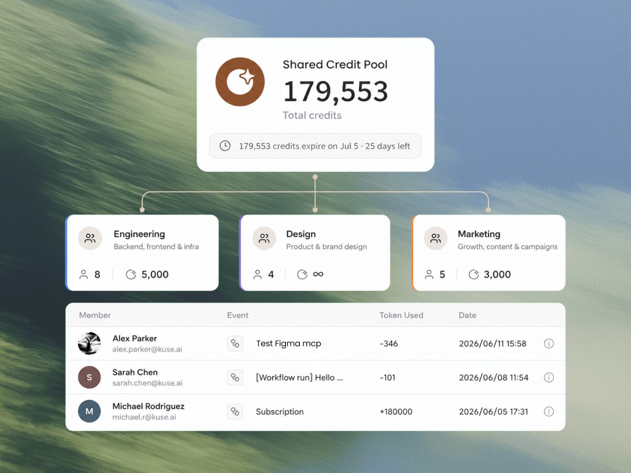Click the clock icon in the expiry notice
The image size is (631, 473).
[x=225, y=146]
